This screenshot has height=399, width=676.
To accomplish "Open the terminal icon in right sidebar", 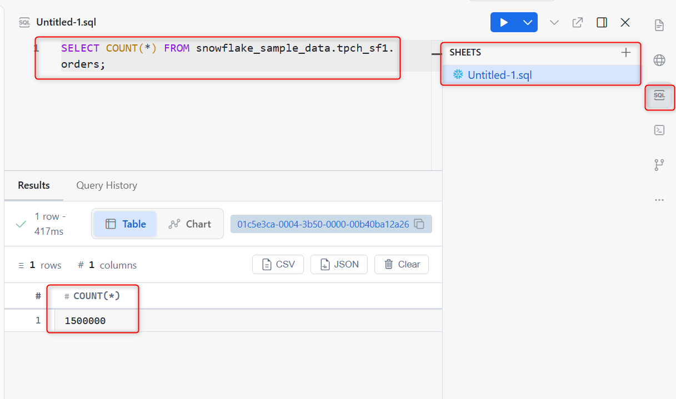I will [659, 130].
